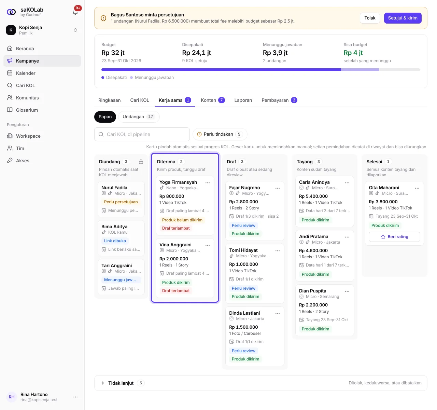Open more options on Andi Pratama card
The height and width of the screenshot is (410, 437).
[x=347, y=237]
